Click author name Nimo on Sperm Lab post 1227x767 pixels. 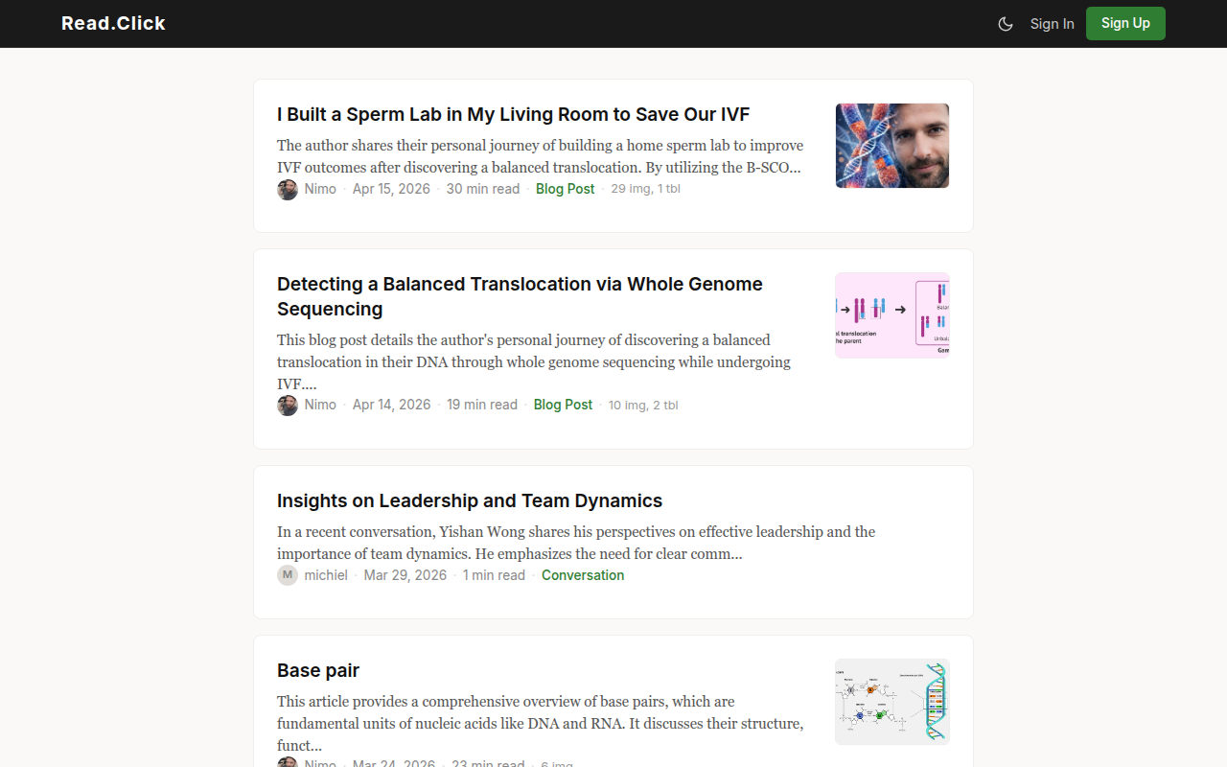[320, 189]
